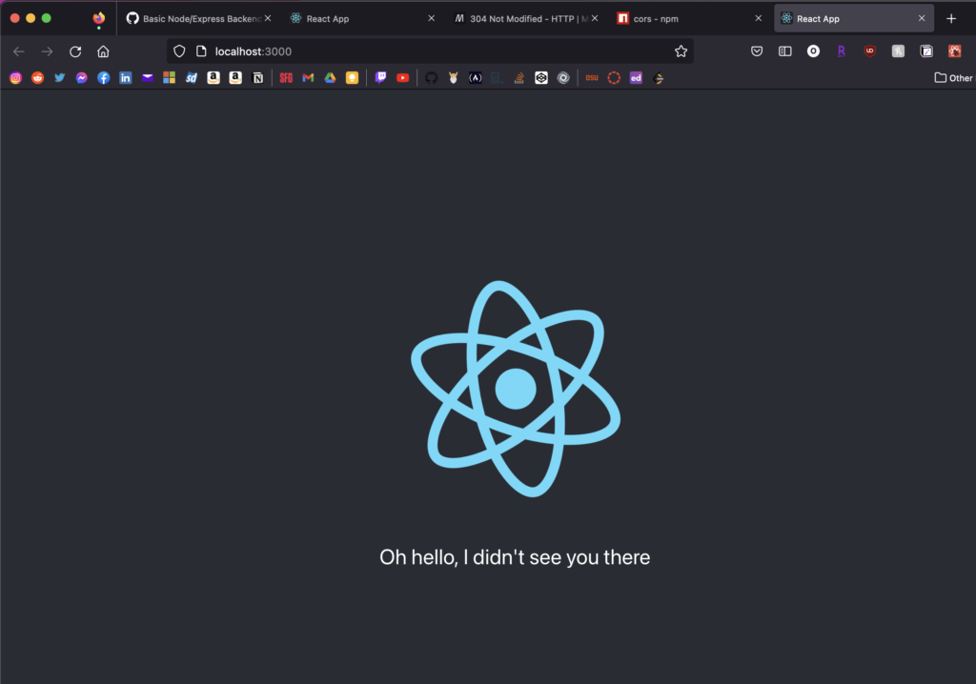The width and height of the screenshot is (976, 684).
Task: Open LinkedIn bookmark
Action: pos(126,78)
